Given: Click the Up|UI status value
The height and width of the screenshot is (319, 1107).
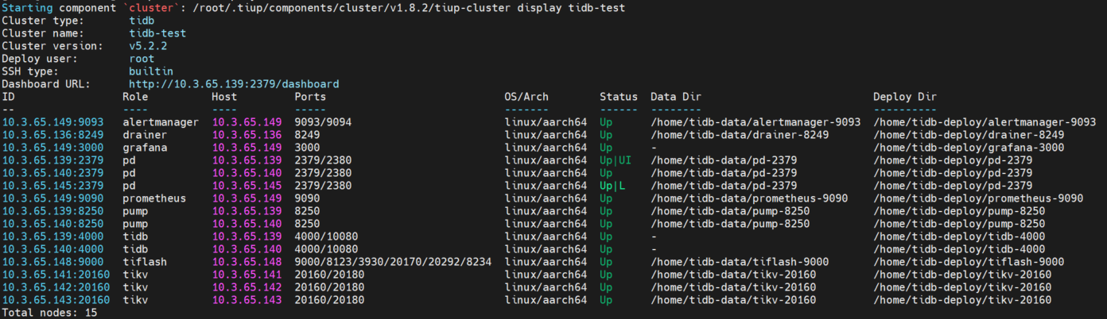Looking at the screenshot, I should [616, 160].
